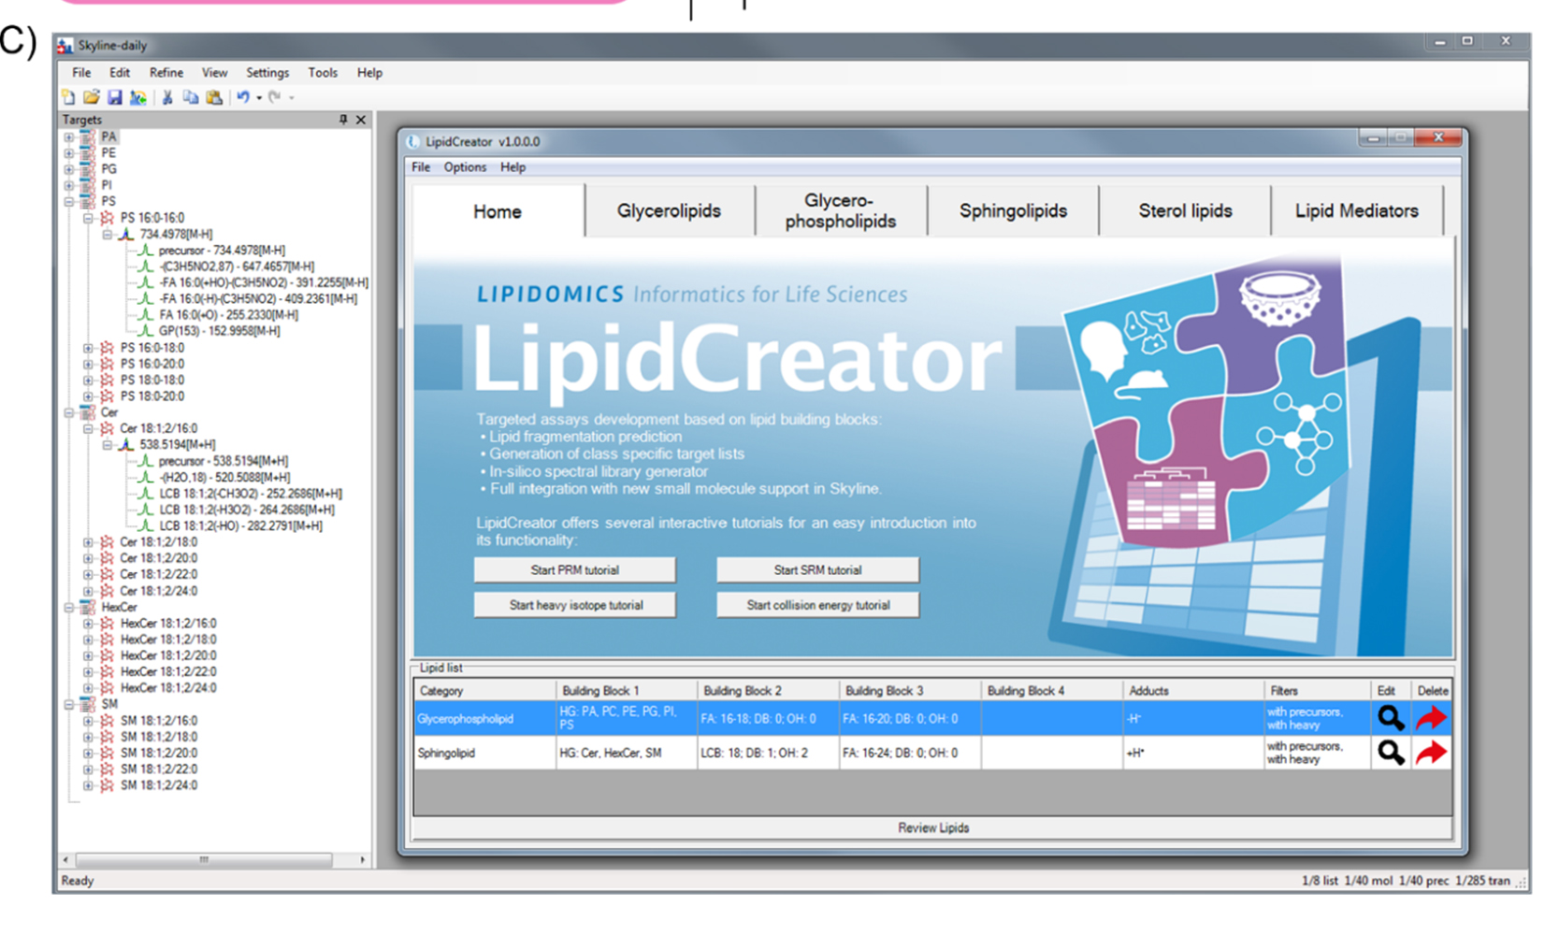Click the right arrow of Targets horizontal scrollbar
The height and width of the screenshot is (935, 1559).
point(362,859)
